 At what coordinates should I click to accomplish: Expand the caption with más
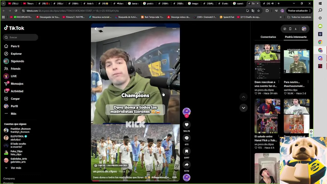[x=174, y=177]
